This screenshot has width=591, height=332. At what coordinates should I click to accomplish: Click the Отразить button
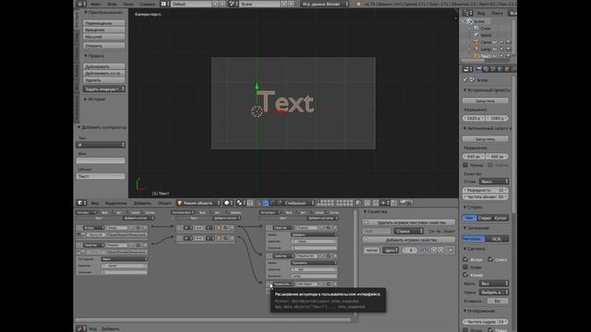(x=103, y=45)
